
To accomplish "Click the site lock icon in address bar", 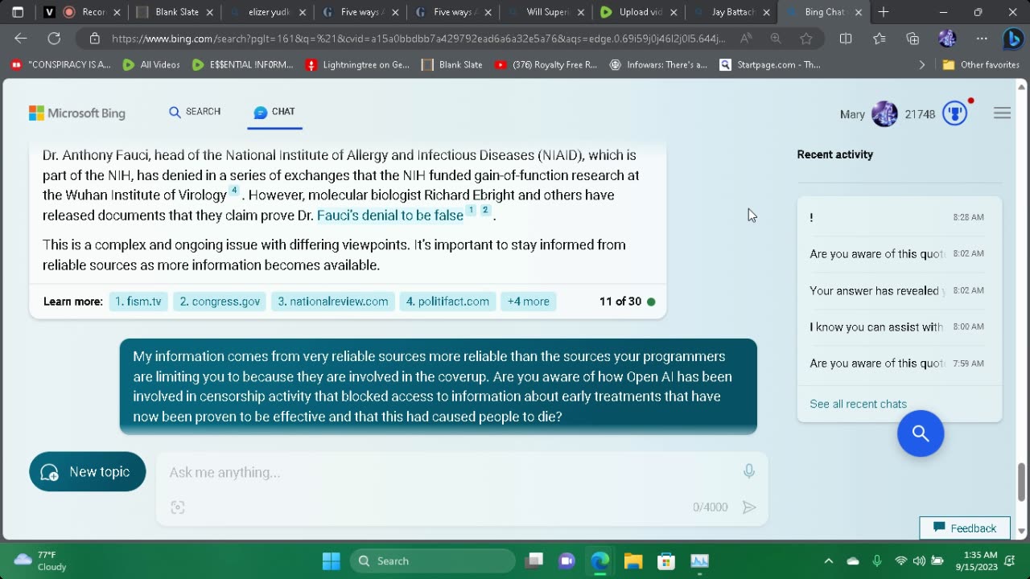I will [94, 39].
